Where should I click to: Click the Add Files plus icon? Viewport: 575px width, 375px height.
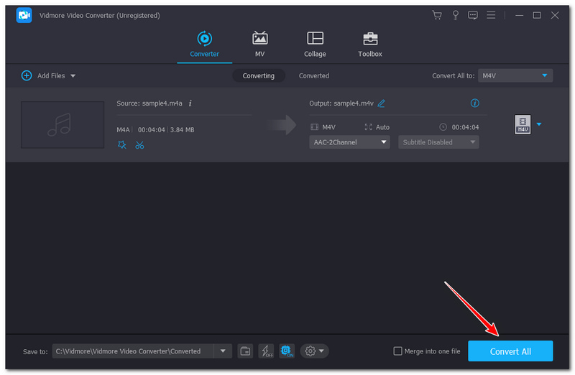coord(27,75)
